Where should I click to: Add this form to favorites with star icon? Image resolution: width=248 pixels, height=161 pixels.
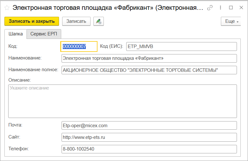point(7,8)
